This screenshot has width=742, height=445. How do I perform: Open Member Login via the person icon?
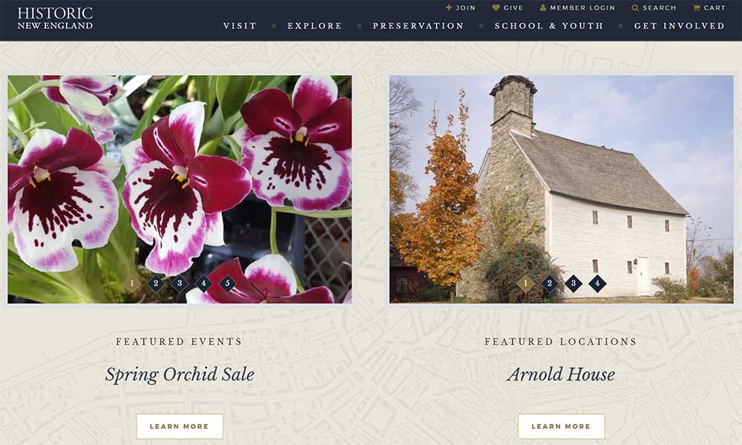[x=543, y=7]
